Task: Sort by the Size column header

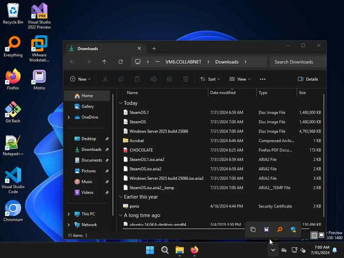Action: (x=310, y=93)
